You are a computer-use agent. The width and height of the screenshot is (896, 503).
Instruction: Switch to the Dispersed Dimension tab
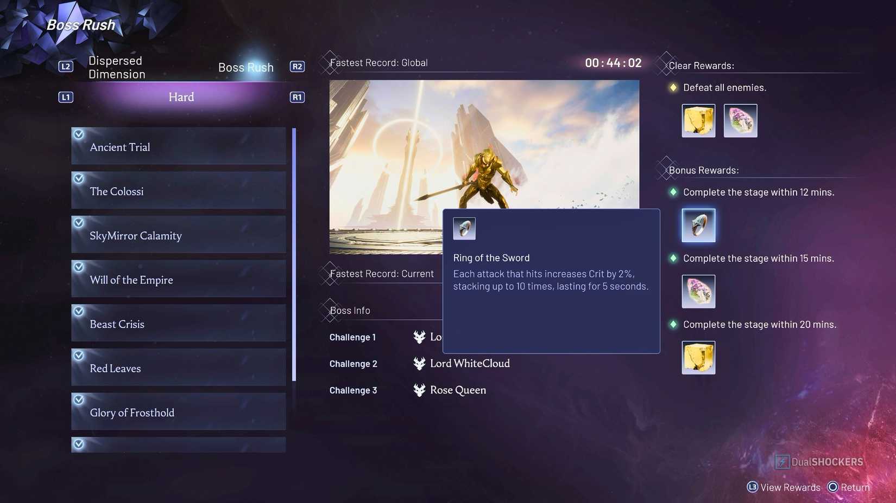[117, 68]
